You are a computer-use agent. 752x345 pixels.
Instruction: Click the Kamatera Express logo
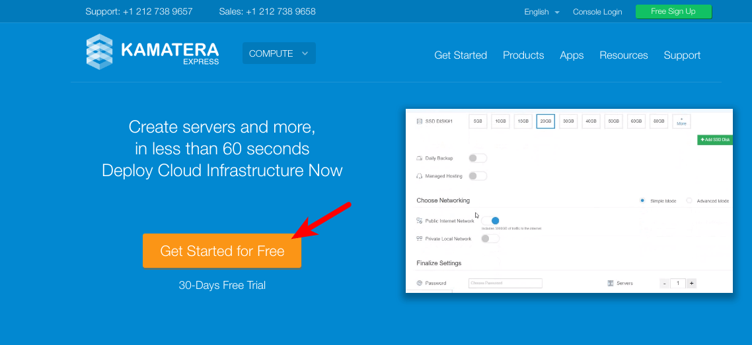coord(152,51)
